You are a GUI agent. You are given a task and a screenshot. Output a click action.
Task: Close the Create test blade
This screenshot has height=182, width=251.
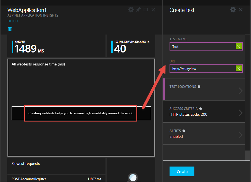[241, 10]
